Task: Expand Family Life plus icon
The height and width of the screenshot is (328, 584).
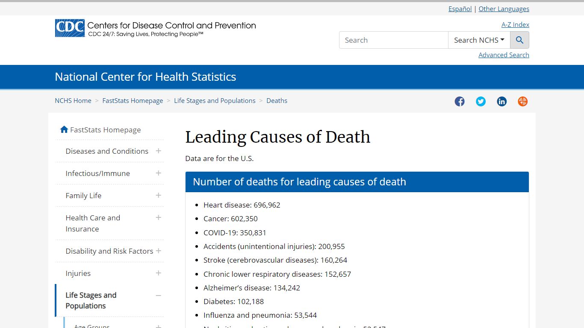Action: pos(158,195)
